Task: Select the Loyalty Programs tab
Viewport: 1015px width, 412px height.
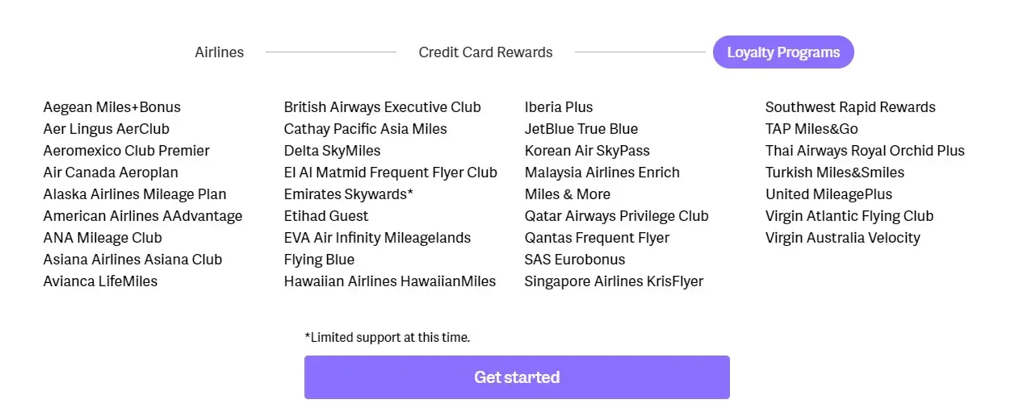Action: [x=782, y=52]
